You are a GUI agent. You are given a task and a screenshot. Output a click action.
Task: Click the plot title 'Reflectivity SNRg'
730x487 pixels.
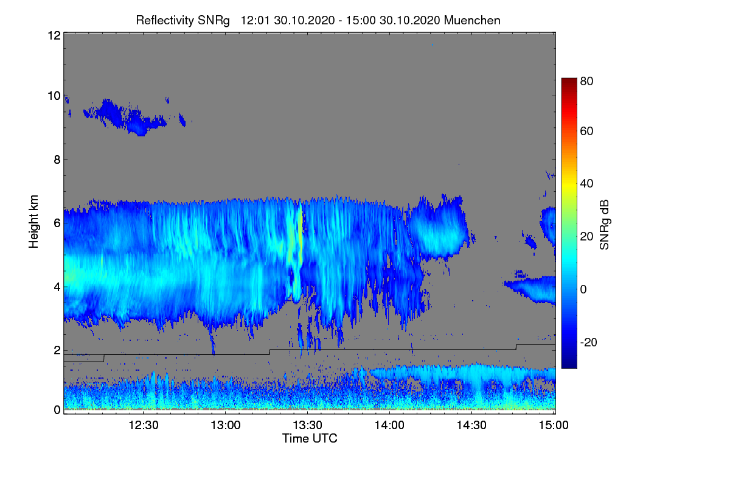click(183, 20)
